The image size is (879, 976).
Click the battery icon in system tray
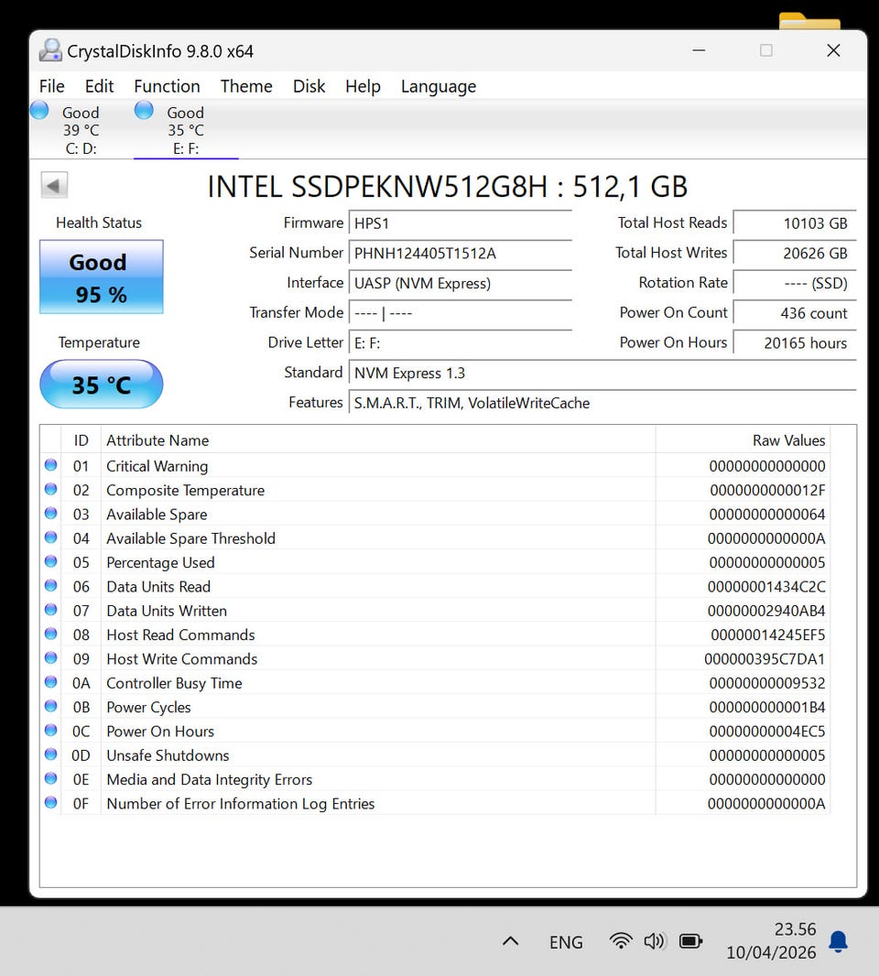690,941
